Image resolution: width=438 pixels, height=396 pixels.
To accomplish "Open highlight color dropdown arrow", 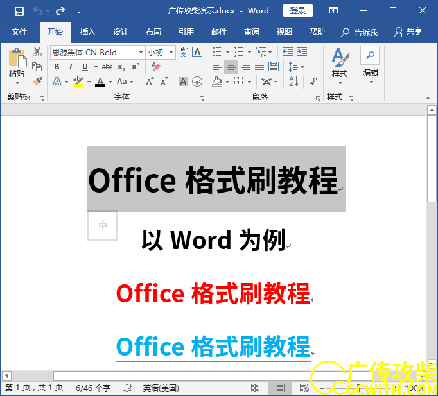I will 89,82.
